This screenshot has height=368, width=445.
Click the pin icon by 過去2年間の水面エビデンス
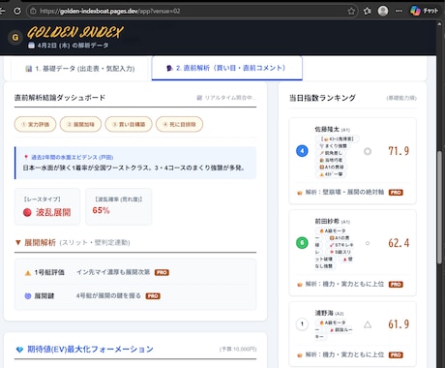(26, 157)
